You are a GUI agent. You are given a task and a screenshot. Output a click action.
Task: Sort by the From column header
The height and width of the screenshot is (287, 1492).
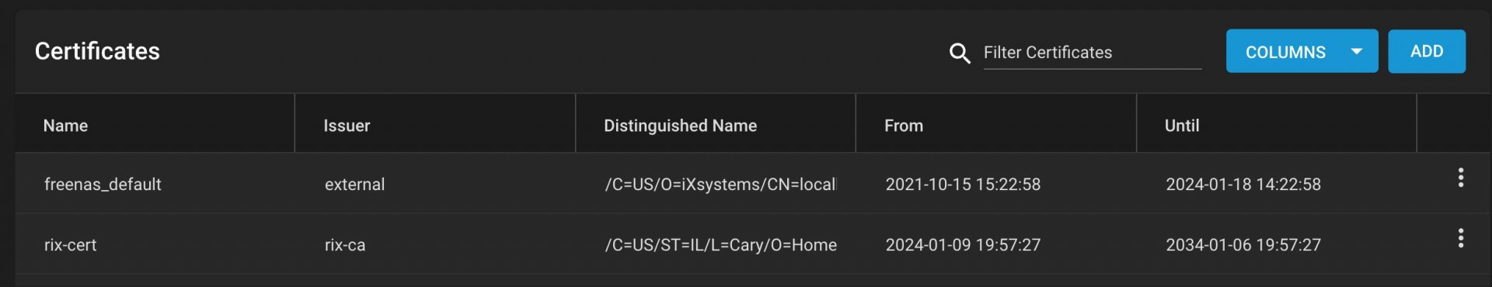(x=904, y=126)
